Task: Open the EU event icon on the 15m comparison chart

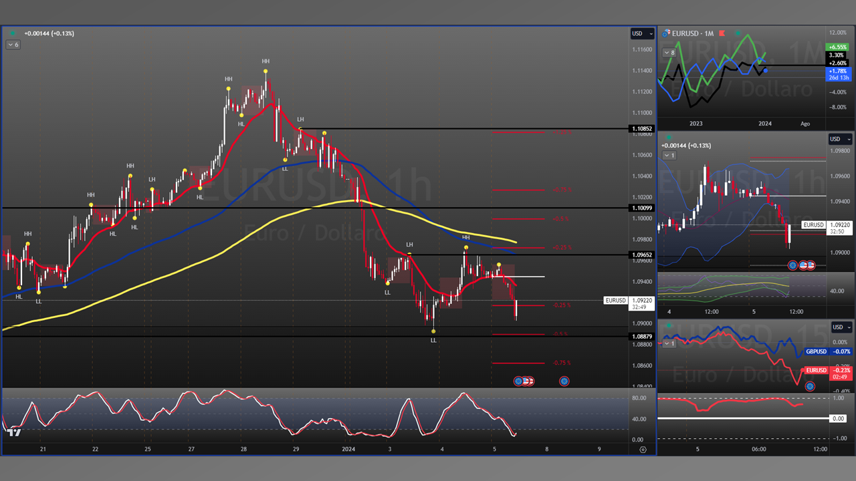Action: click(810, 386)
